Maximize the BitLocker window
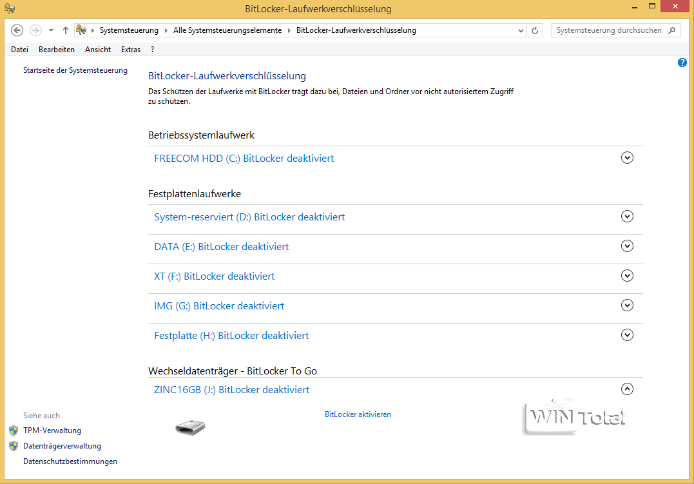 [x=652, y=6]
